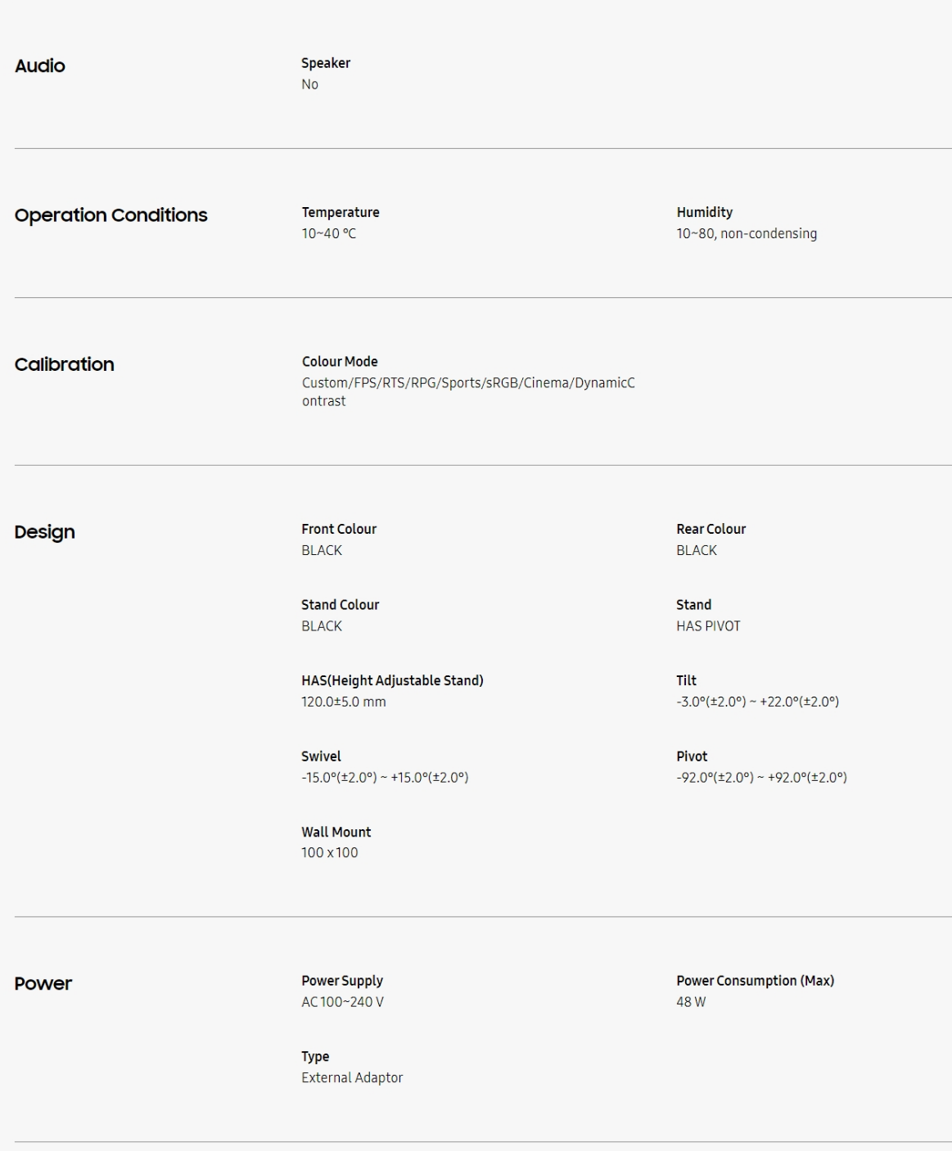Click the Design section heading

point(45,532)
